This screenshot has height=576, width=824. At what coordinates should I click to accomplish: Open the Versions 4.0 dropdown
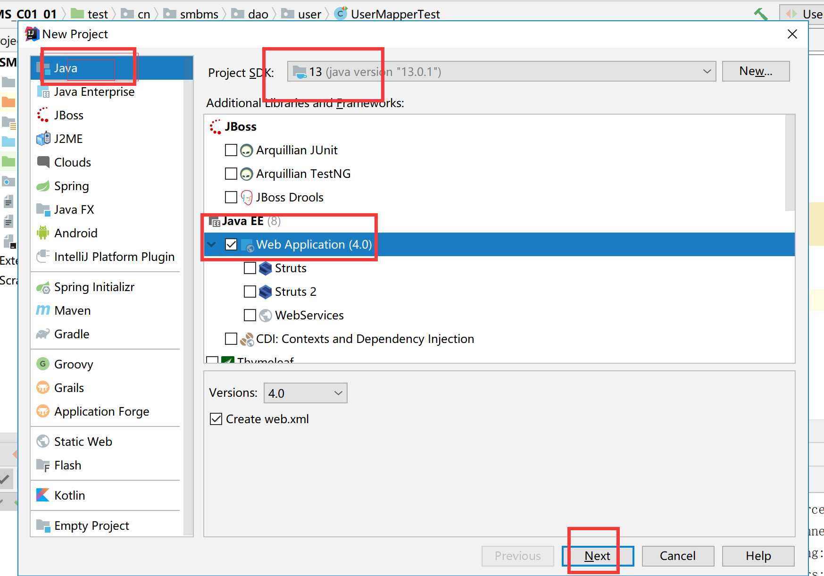point(305,393)
